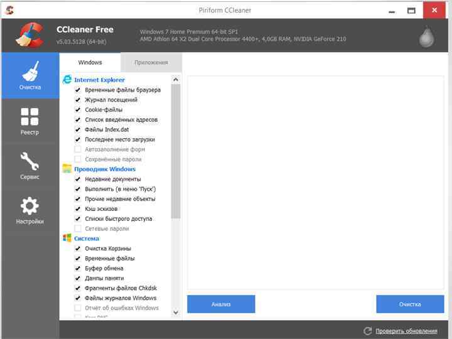Enable Сохранённые пароли checkbox
The height and width of the screenshot is (339, 452).
(78, 159)
